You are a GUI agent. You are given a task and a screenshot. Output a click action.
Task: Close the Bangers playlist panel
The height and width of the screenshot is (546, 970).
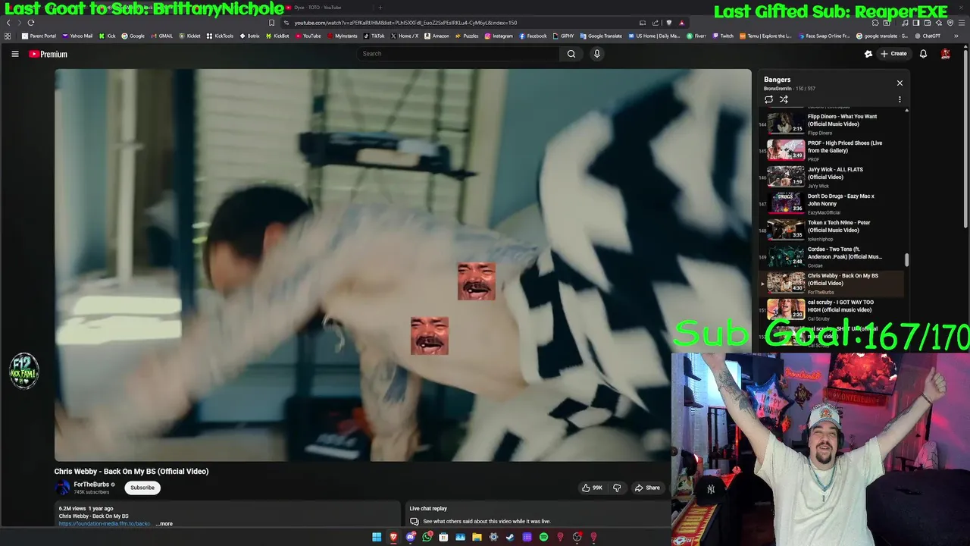click(900, 83)
